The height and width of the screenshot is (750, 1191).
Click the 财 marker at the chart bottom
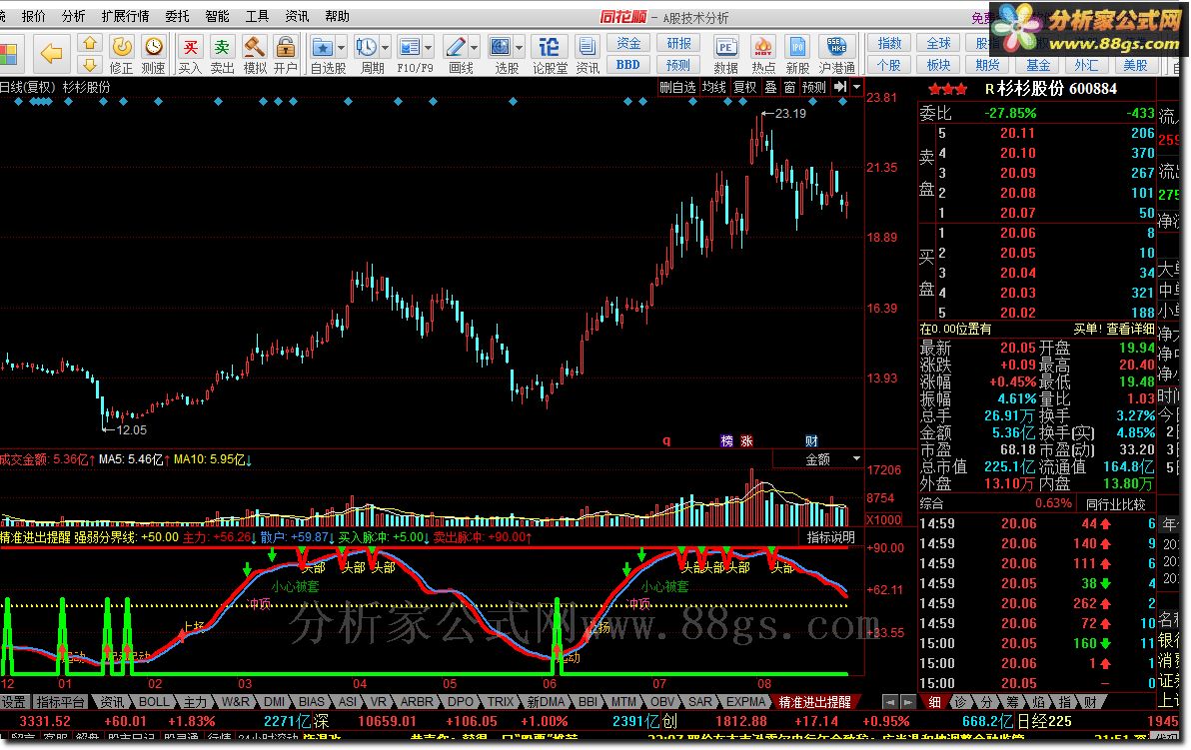[811, 441]
